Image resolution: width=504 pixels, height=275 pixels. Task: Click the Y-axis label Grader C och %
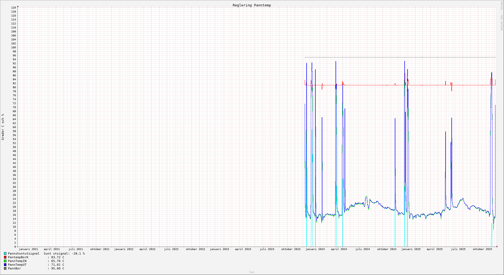[x=3, y=127]
